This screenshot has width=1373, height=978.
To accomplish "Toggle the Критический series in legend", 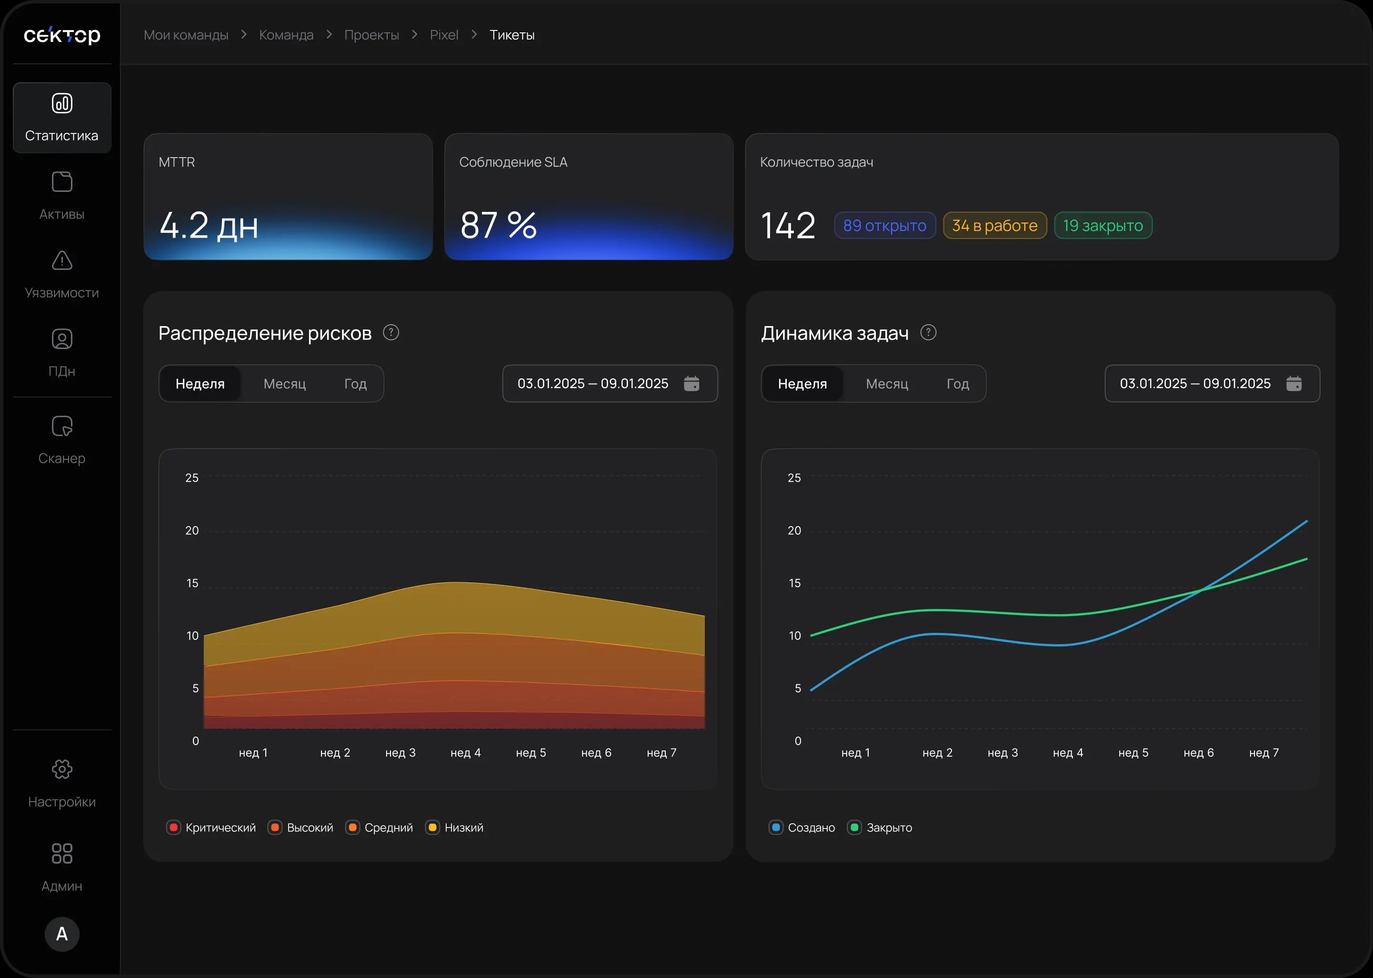I will click(x=211, y=828).
